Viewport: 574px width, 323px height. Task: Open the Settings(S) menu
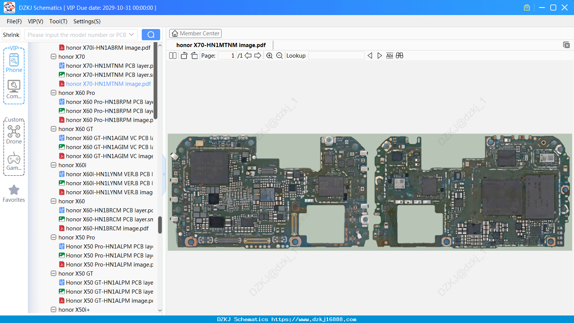87,21
